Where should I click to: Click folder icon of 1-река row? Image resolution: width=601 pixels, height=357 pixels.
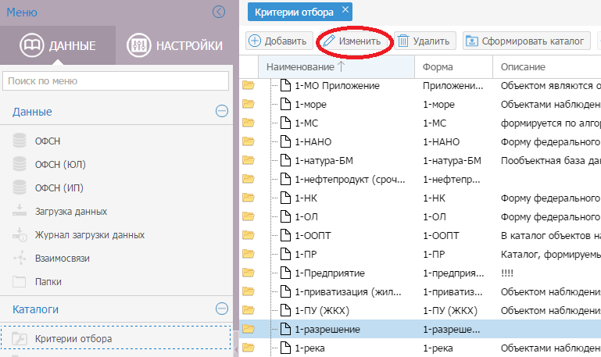pos(249,348)
